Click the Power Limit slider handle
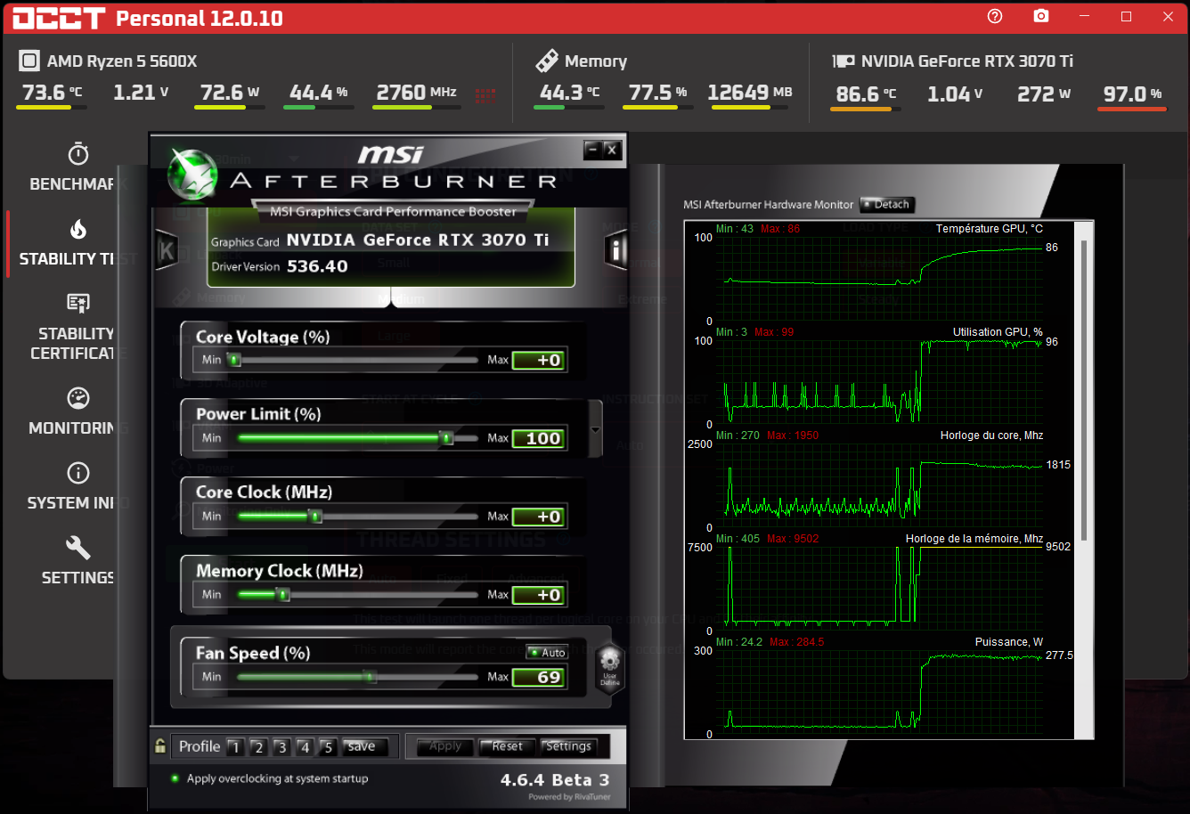This screenshot has height=814, width=1190. point(447,438)
